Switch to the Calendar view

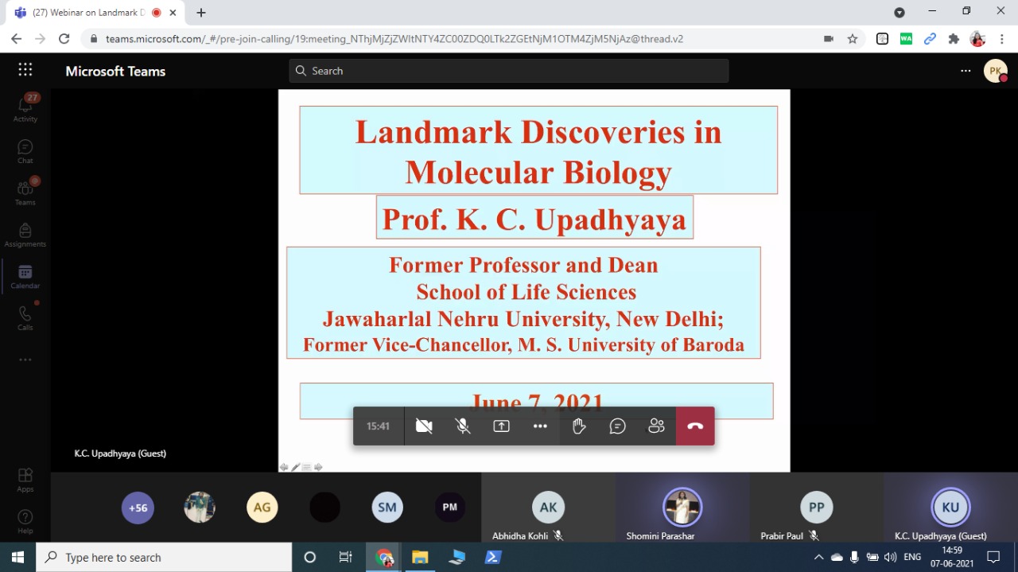(25, 276)
